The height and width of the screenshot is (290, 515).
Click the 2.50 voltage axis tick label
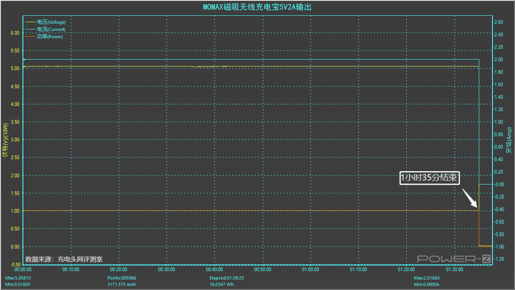point(15,157)
